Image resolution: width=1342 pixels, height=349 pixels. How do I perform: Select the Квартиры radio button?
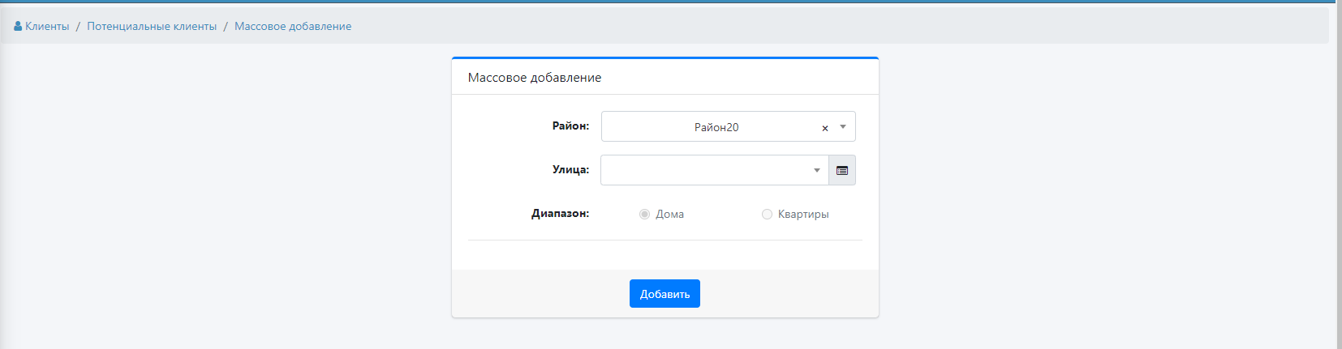pos(767,215)
